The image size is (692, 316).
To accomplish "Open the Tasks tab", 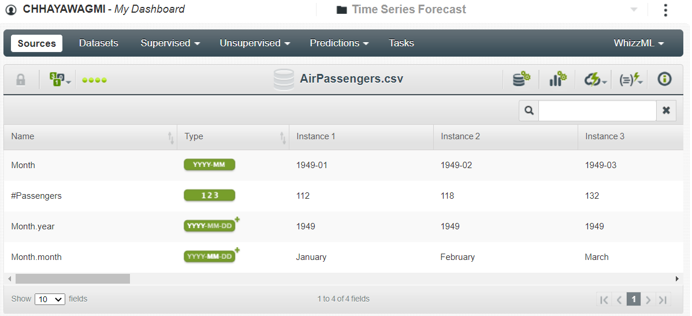I will pyautogui.click(x=401, y=43).
